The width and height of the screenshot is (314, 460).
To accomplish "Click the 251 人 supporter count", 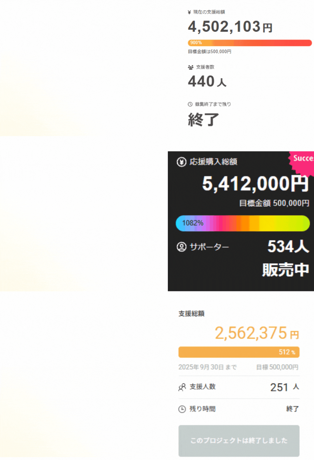I will pyautogui.click(x=284, y=387).
